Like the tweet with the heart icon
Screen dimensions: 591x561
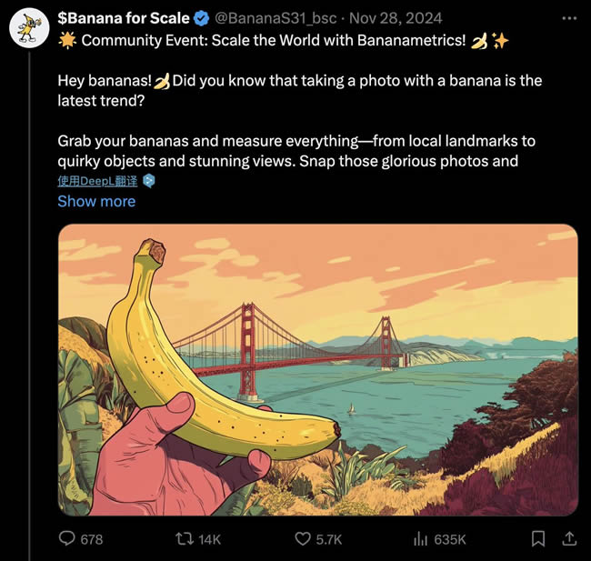pyautogui.click(x=303, y=539)
